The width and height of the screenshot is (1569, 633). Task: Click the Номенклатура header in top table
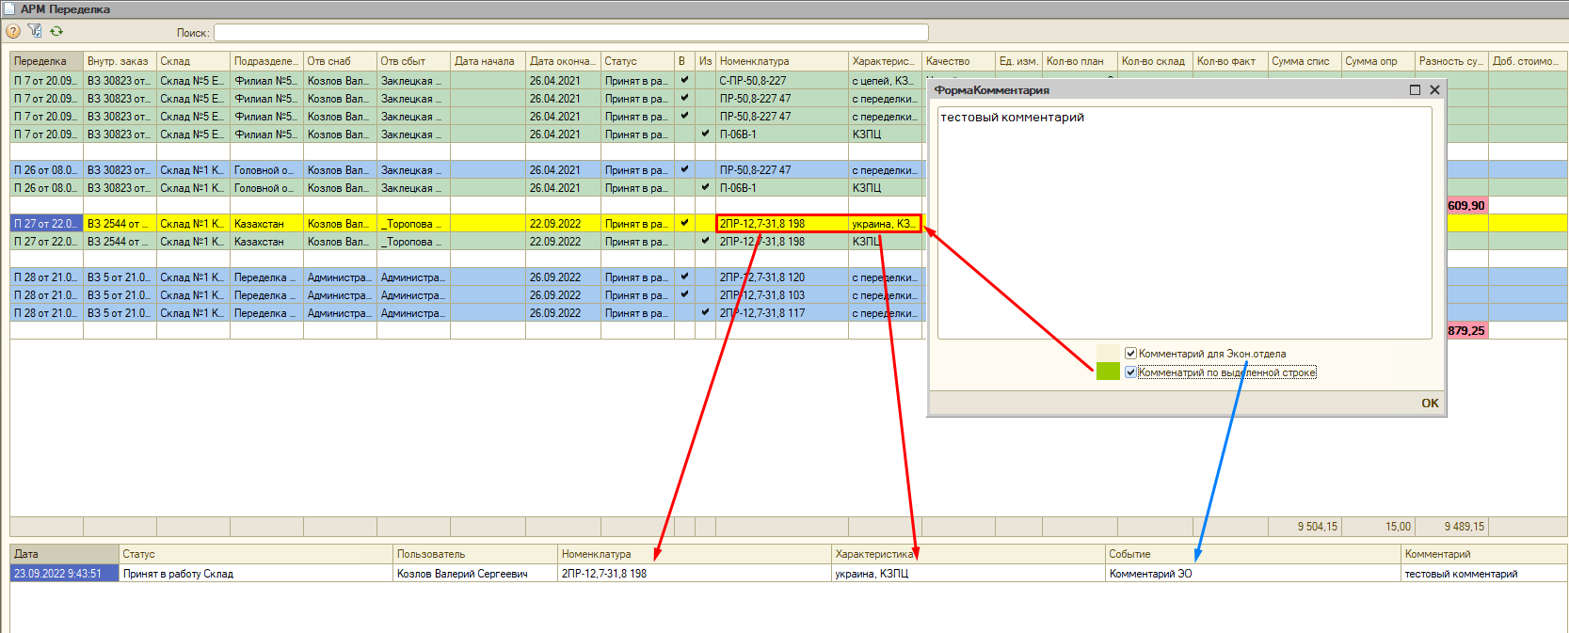[782, 61]
